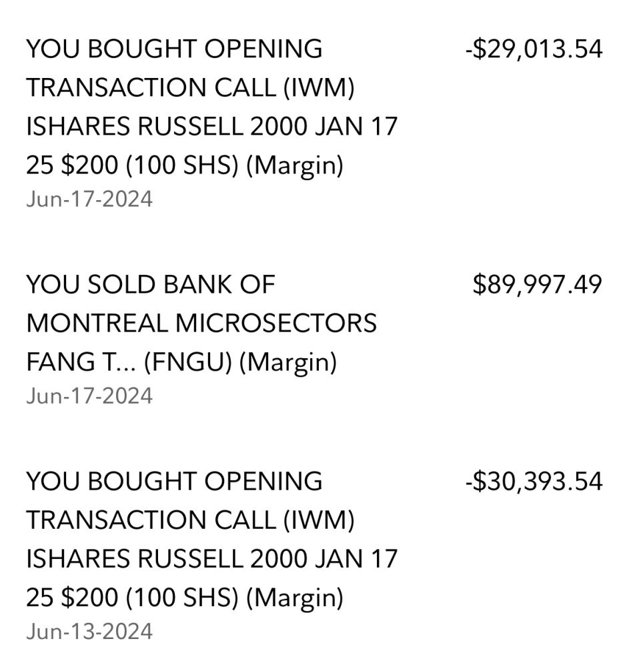Click the (IWM) ticker in the -$29,013.54 transaction
This screenshot has width=629, height=667.
(x=319, y=88)
